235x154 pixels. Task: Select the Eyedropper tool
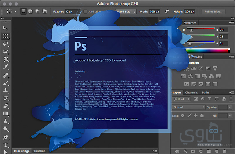[6, 67]
